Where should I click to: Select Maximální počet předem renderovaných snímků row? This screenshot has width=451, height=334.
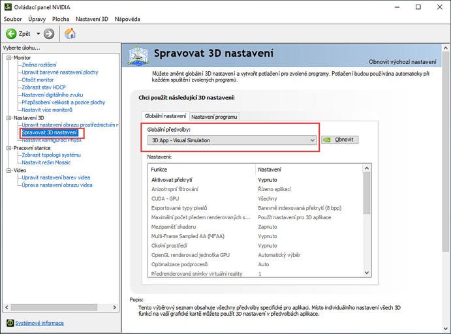coord(255,217)
